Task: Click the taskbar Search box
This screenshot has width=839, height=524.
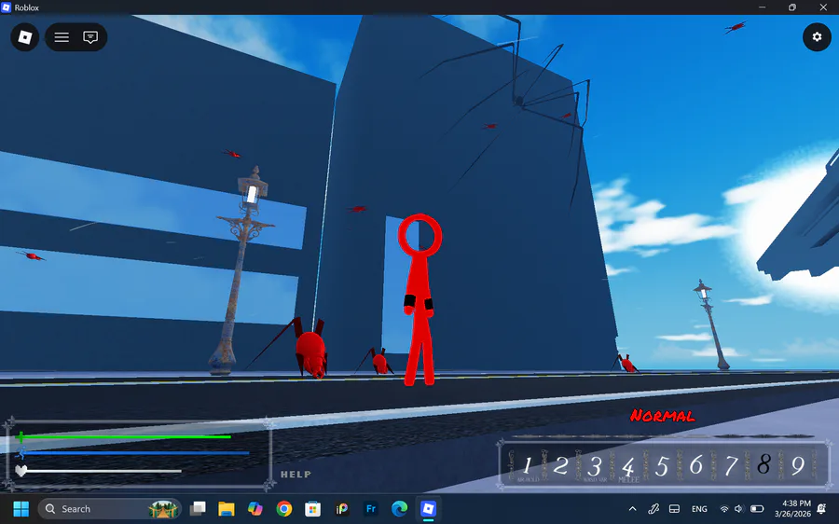Action: point(110,508)
